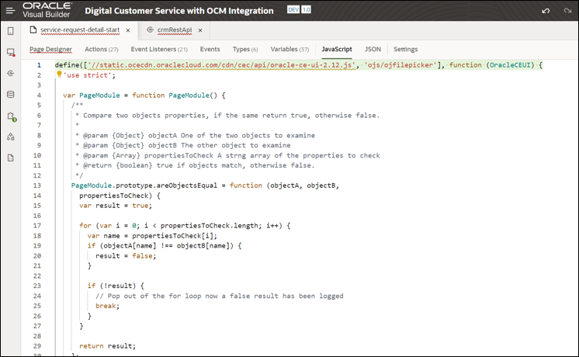Click the 'break;' statement
The height and width of the screenshot is (357, 579).
point(107,306)
